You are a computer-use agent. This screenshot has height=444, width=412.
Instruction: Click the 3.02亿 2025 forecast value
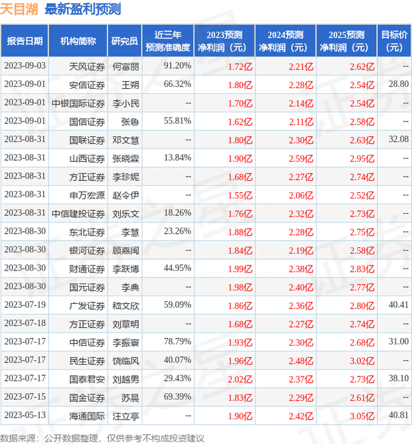coord(362,361)
